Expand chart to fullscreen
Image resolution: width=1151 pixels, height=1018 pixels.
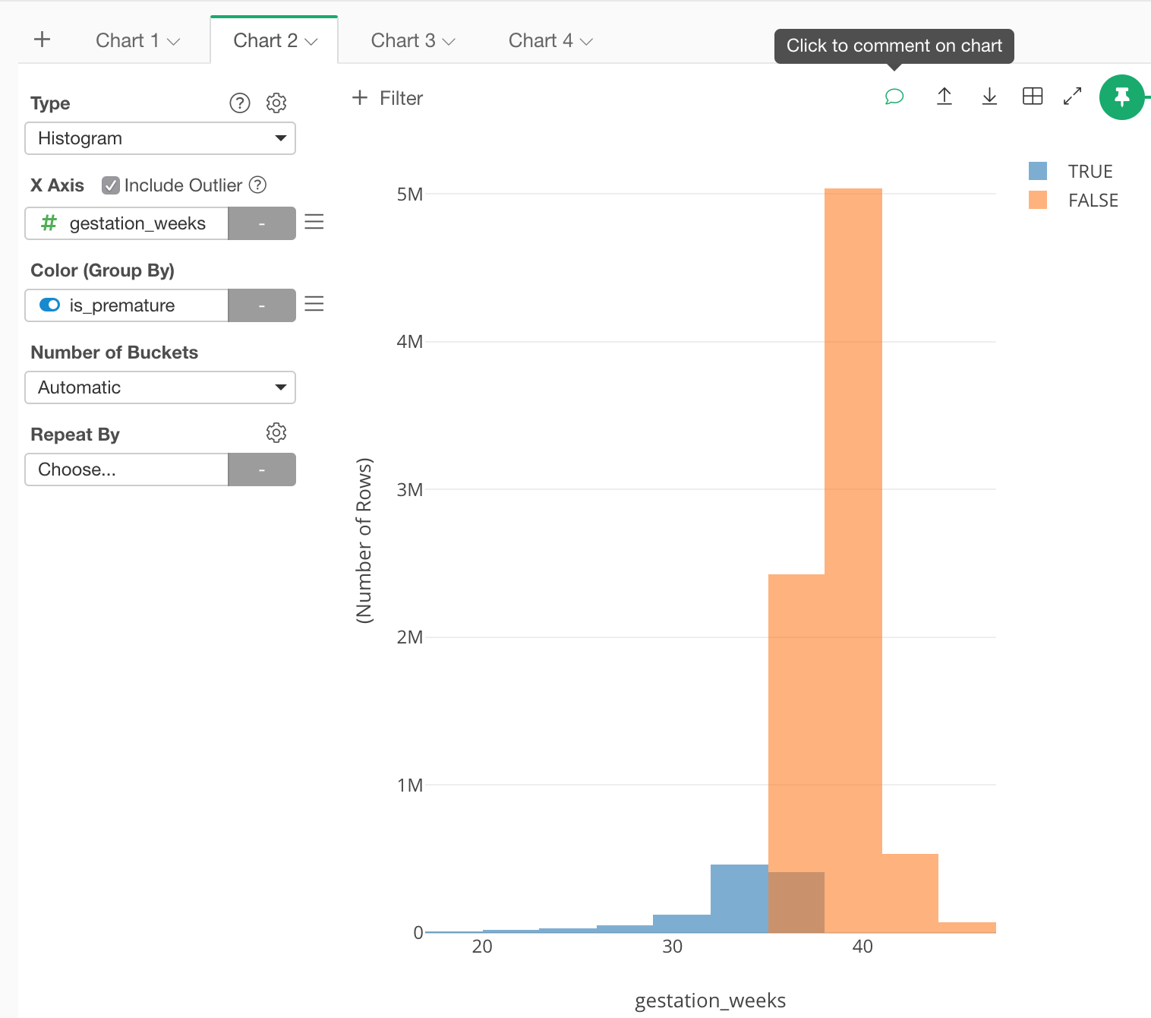click(1072, 96)
